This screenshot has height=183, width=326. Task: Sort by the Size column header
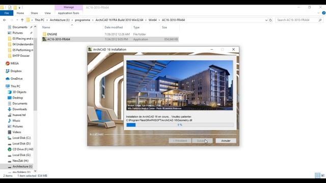pyautogui.click(x=164, y=27)
